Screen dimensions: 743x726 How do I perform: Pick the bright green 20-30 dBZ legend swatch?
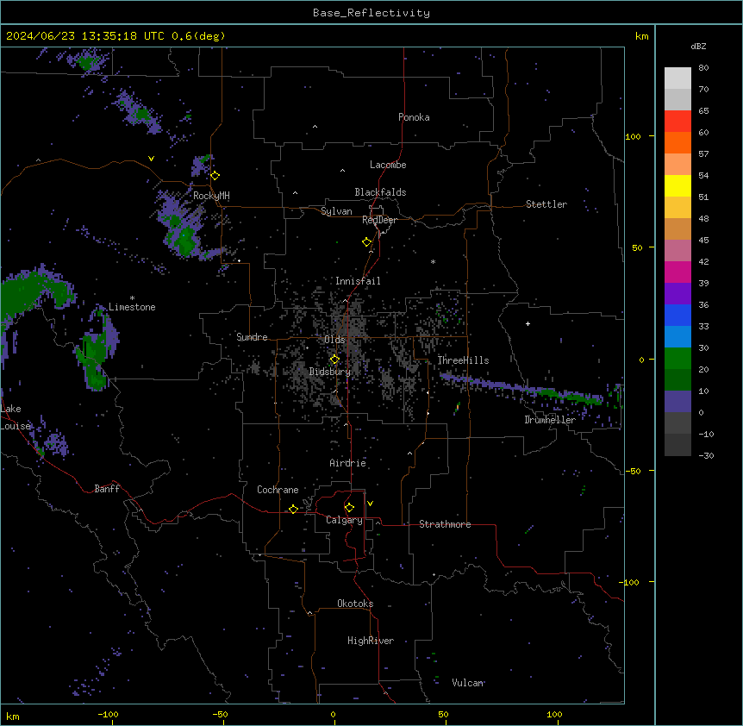coord(677,359)
